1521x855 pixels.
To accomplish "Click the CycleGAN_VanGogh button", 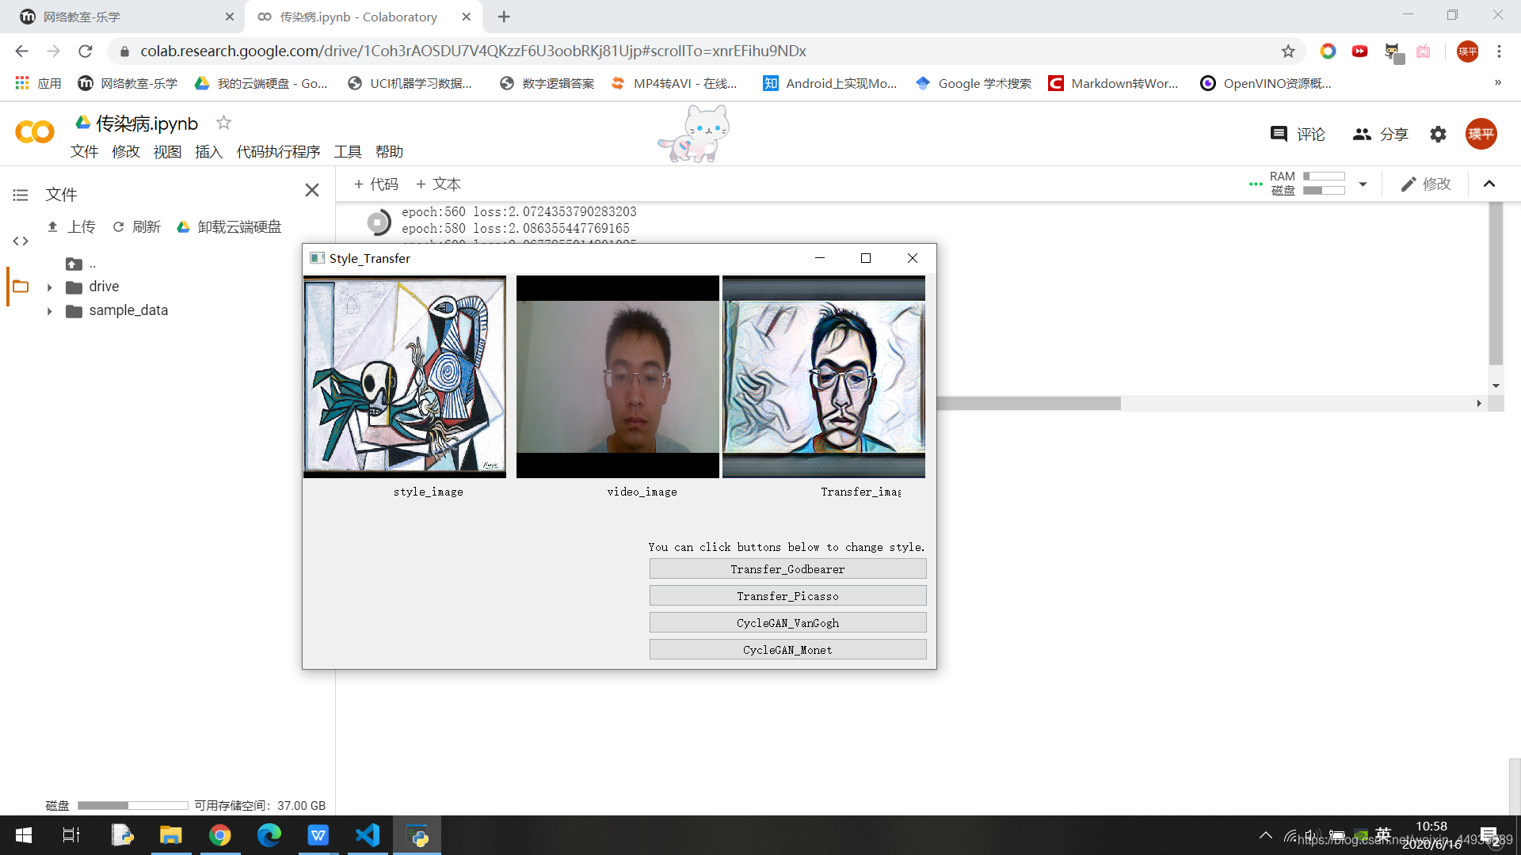I will click(x=787, y=623).
